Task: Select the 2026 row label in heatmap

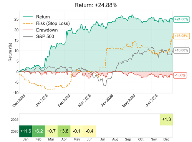Action: (15, 131)
